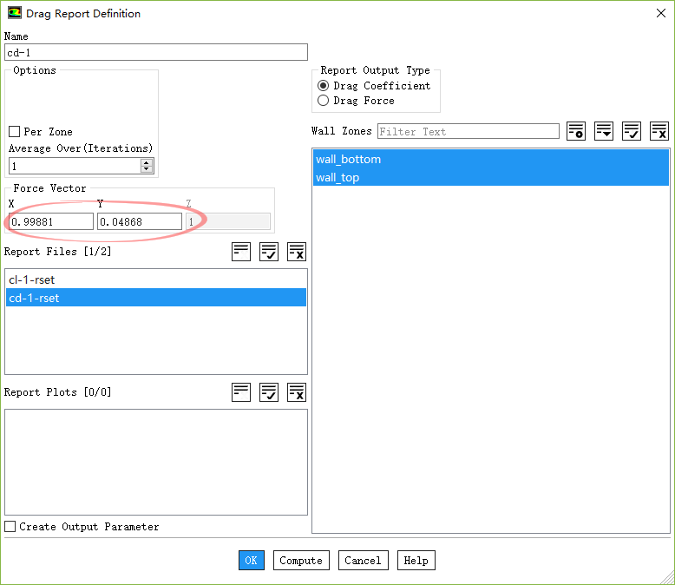
Task: Click the New Report Plots list icon
Action: point(241,392)
